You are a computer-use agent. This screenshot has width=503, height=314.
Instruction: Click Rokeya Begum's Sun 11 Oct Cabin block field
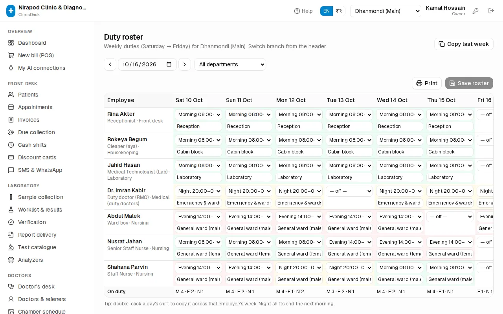(x=249, y=152)
